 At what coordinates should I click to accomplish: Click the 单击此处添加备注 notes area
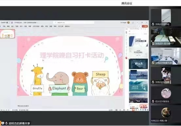[x=23, y=106]
